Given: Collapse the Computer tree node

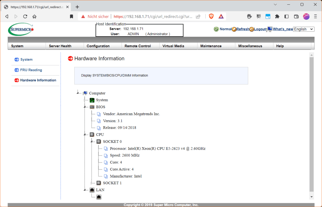Looking at the screenshot, I should 78,93.
